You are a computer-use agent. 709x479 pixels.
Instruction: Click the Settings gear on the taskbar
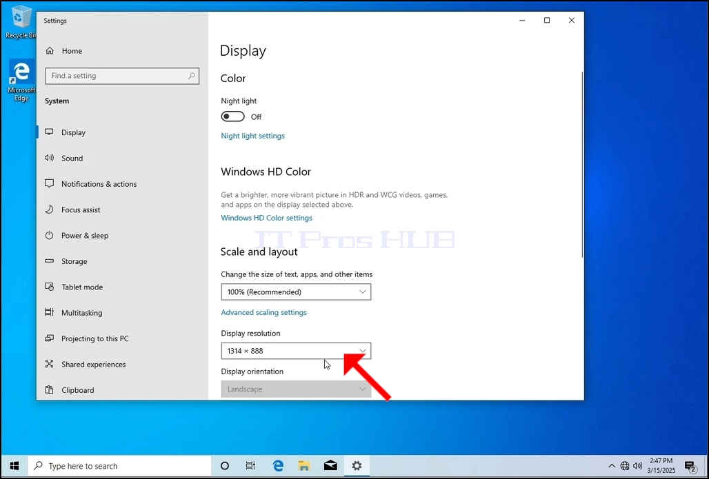(x=357, y=466)
